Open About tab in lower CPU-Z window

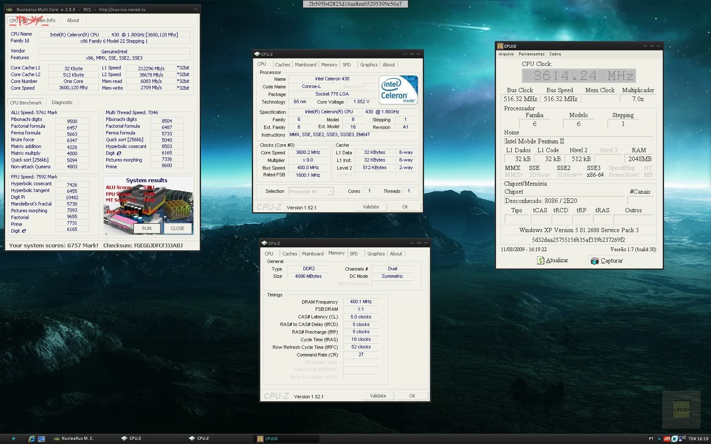(396, 254)
